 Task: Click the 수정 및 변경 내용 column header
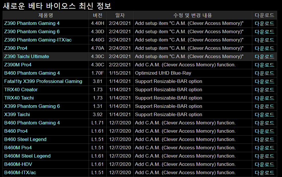coord(192,15)
